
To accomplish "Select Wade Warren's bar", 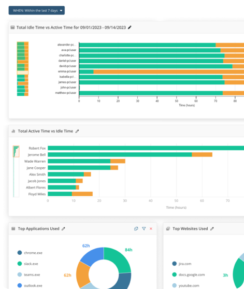I will [x=87, y=161].
